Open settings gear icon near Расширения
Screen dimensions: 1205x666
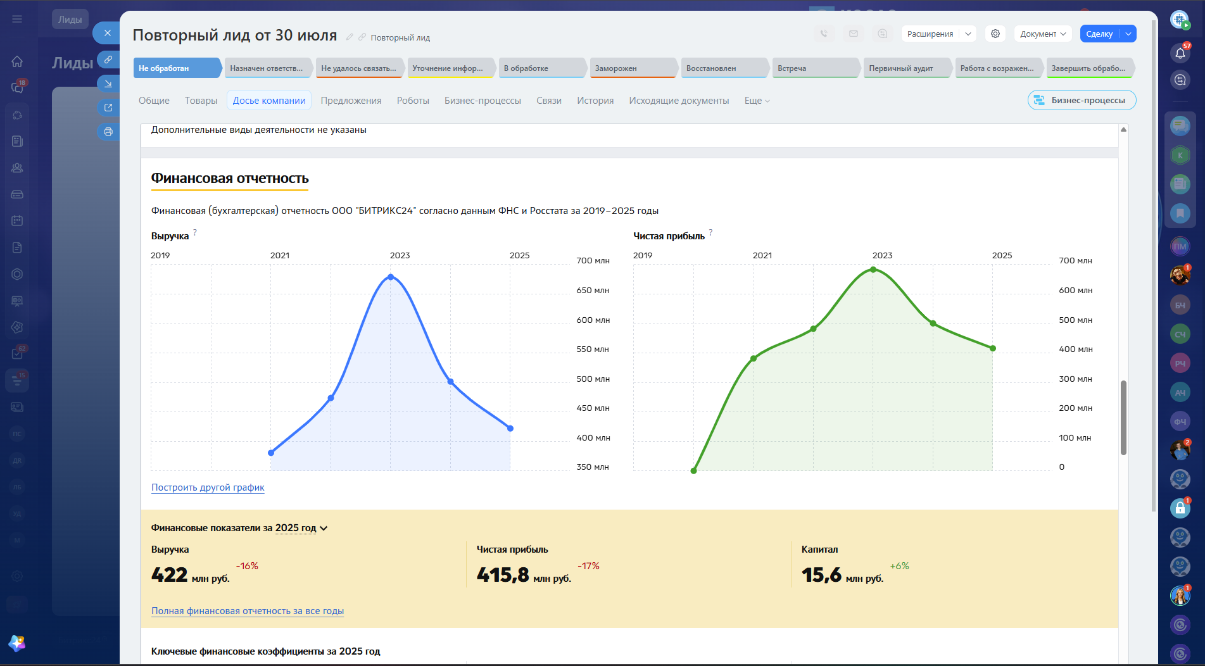[x=995, y=34]
